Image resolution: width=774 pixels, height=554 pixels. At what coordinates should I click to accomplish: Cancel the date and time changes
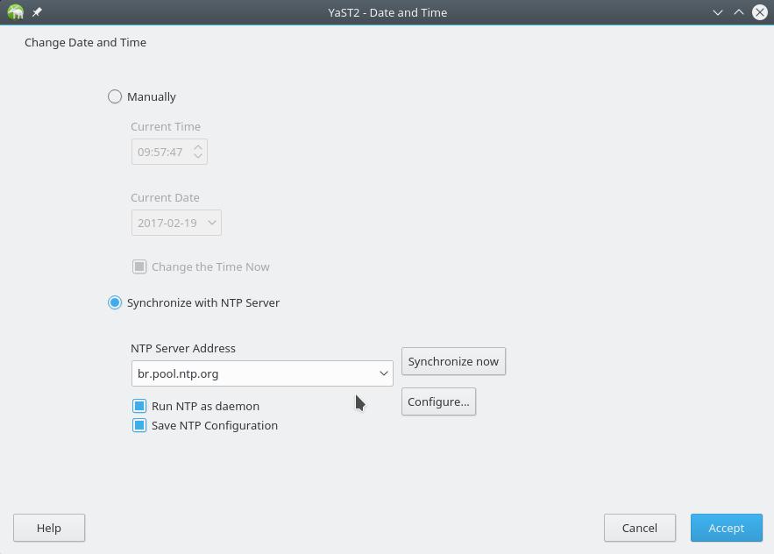tap(639, 528)
